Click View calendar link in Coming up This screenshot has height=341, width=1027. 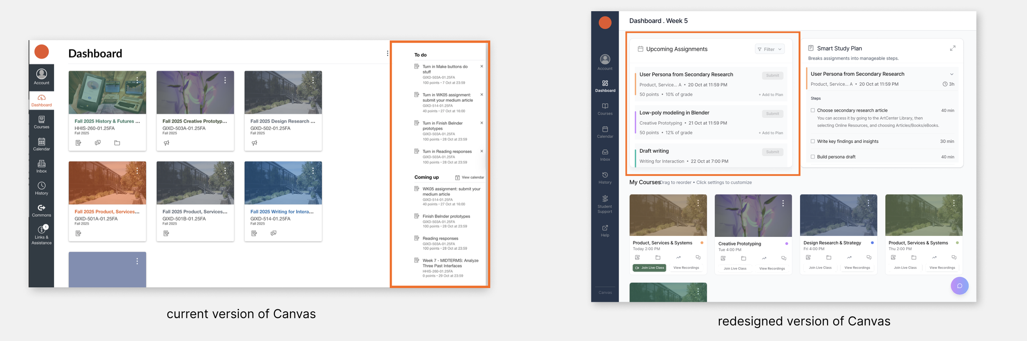[470, 177]
